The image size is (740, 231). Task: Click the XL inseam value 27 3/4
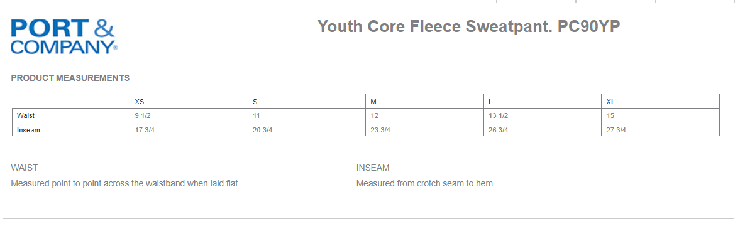tap(616, 130)
